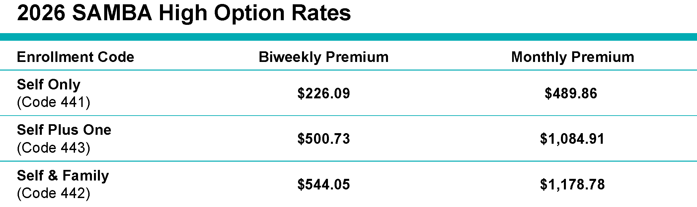697x207 pixels.
Task: Select the $226.09 biweekly premium
Action: 324,93
